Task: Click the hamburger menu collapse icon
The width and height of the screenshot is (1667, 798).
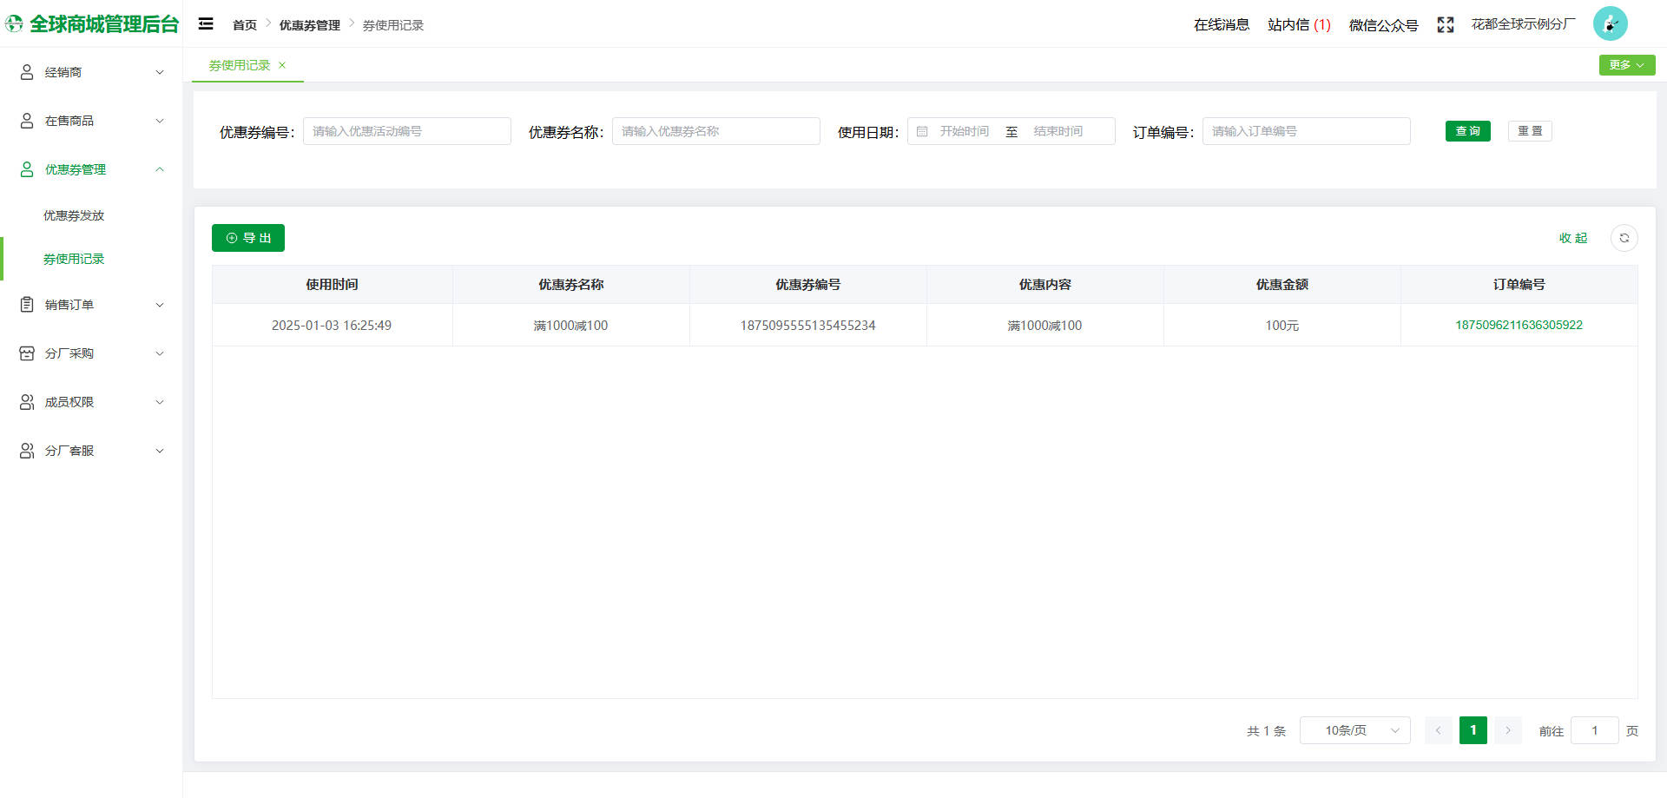Action: click(x=206, y=24)
